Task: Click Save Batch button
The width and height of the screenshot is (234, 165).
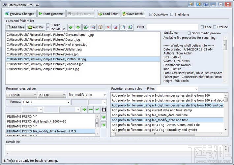Action: tap(133, 14)
